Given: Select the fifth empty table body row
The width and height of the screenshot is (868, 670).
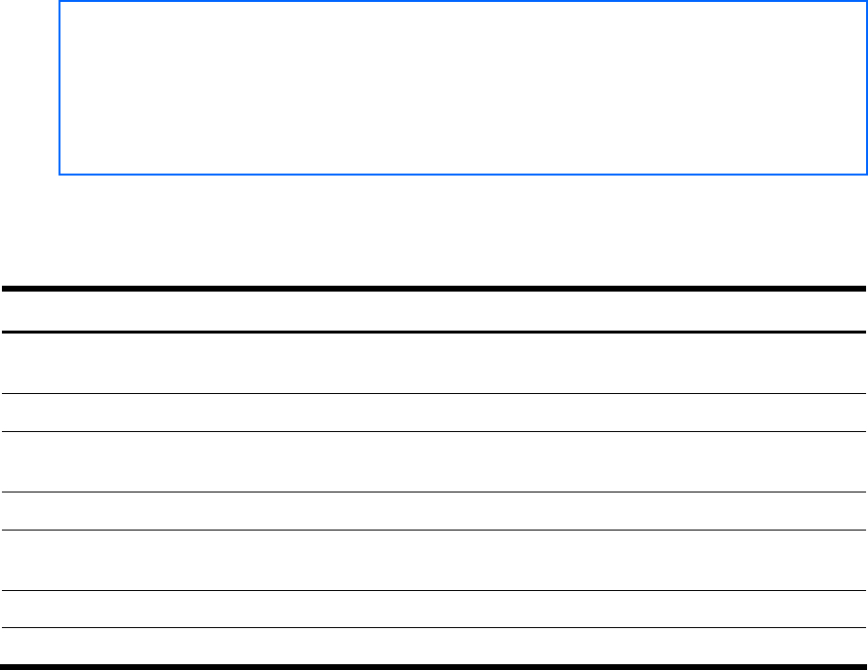Looking at the screenshot, I should 434,560.
